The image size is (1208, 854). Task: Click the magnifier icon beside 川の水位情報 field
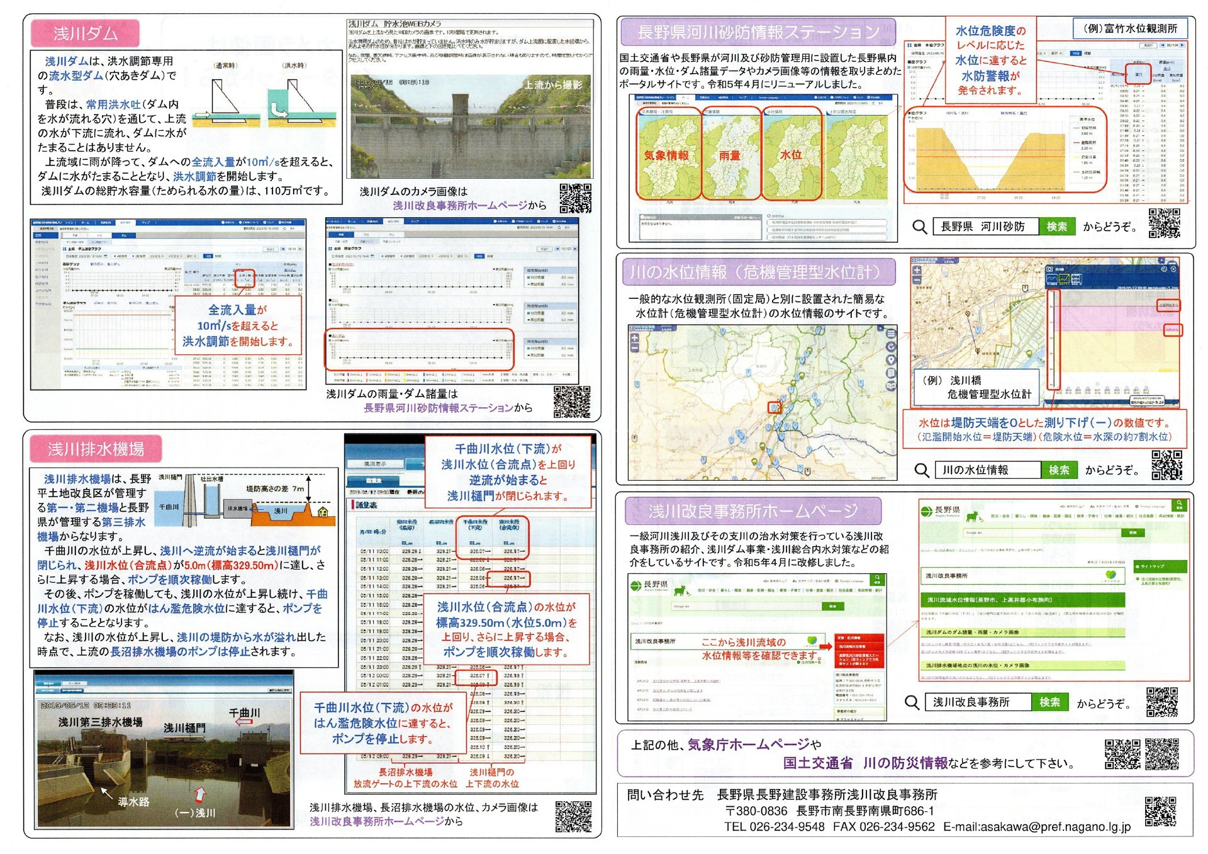tap(921, 470)
